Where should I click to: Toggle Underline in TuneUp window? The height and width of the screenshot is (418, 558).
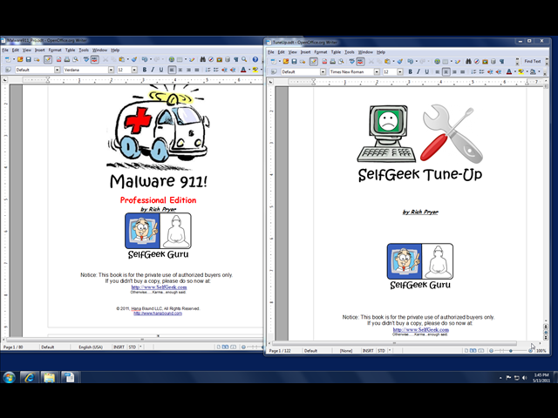point(426,71)
